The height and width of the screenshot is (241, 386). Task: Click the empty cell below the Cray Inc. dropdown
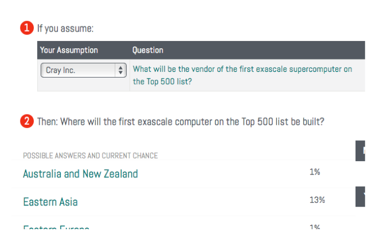[x=83, y=85]
